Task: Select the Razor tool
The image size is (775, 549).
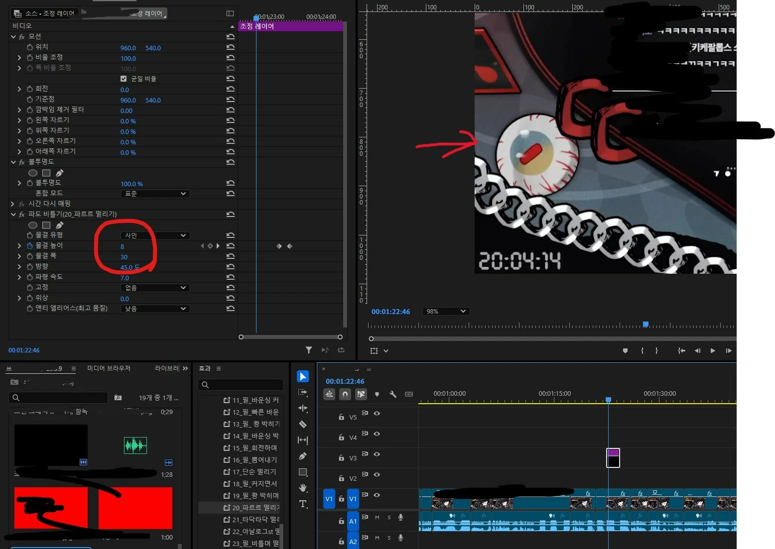Action: [303, 424]
